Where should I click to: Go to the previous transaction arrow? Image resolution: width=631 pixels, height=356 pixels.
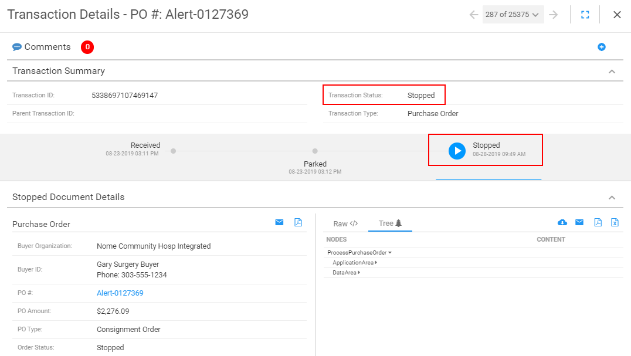[x=474, y=15]
